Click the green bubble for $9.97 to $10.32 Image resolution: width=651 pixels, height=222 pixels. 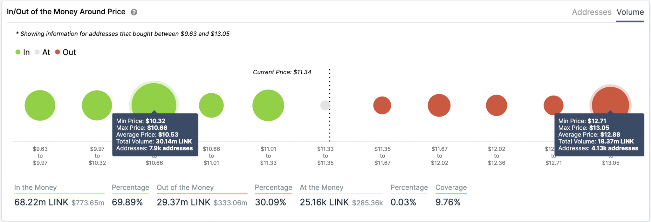click(x=97, y=105)
